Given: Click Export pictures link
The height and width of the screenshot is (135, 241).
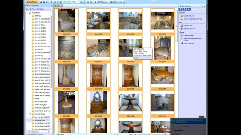Looking at the screenshot, I should 189,43.
